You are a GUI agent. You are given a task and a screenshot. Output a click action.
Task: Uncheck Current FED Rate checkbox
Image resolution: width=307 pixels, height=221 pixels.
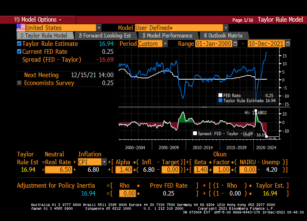point(19,52)
